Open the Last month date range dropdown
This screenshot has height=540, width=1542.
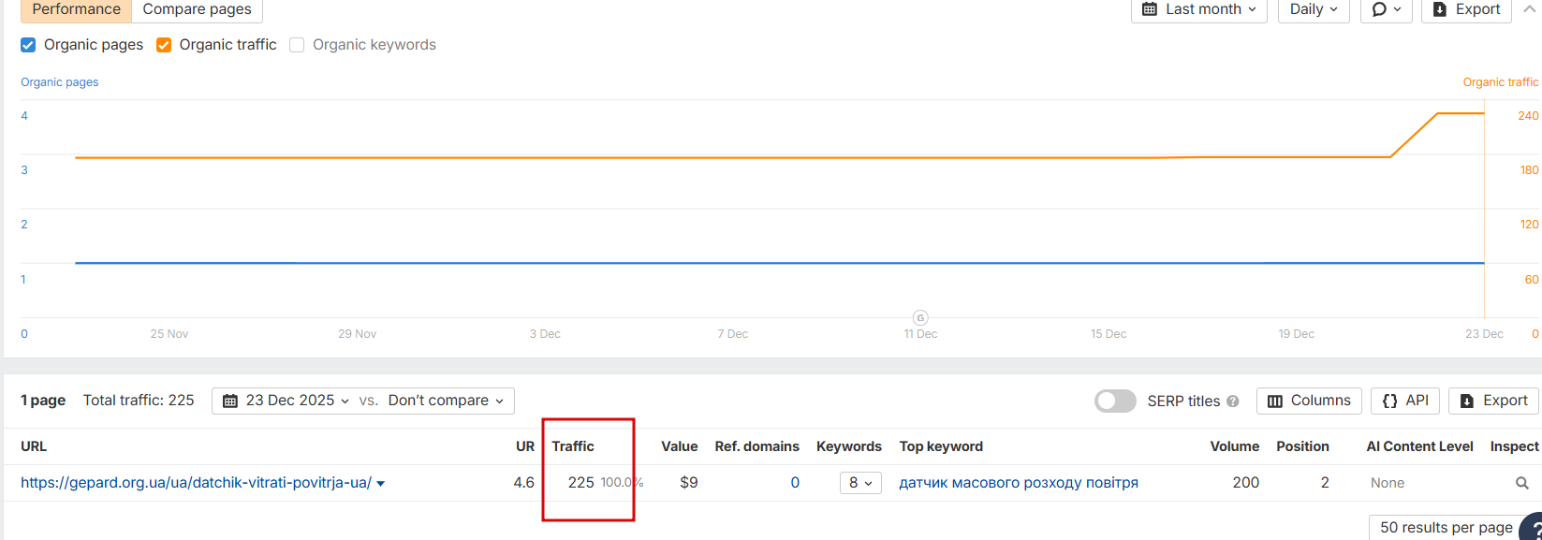[1199, 9]
